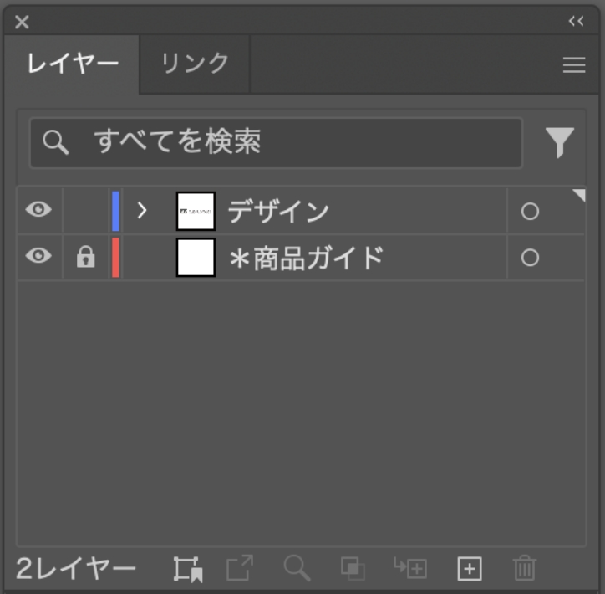Screen dimensions: 605x594
Task: Hide the デザイン layer
Action: [x=38, y=210]
